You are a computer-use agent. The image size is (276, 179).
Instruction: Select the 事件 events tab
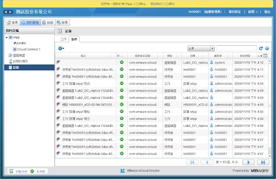tap(74, 39)
